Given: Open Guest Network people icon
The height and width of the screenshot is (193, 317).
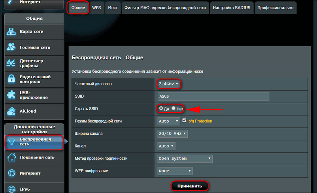Looking at the screenshot, I should [x=11, y=47].
